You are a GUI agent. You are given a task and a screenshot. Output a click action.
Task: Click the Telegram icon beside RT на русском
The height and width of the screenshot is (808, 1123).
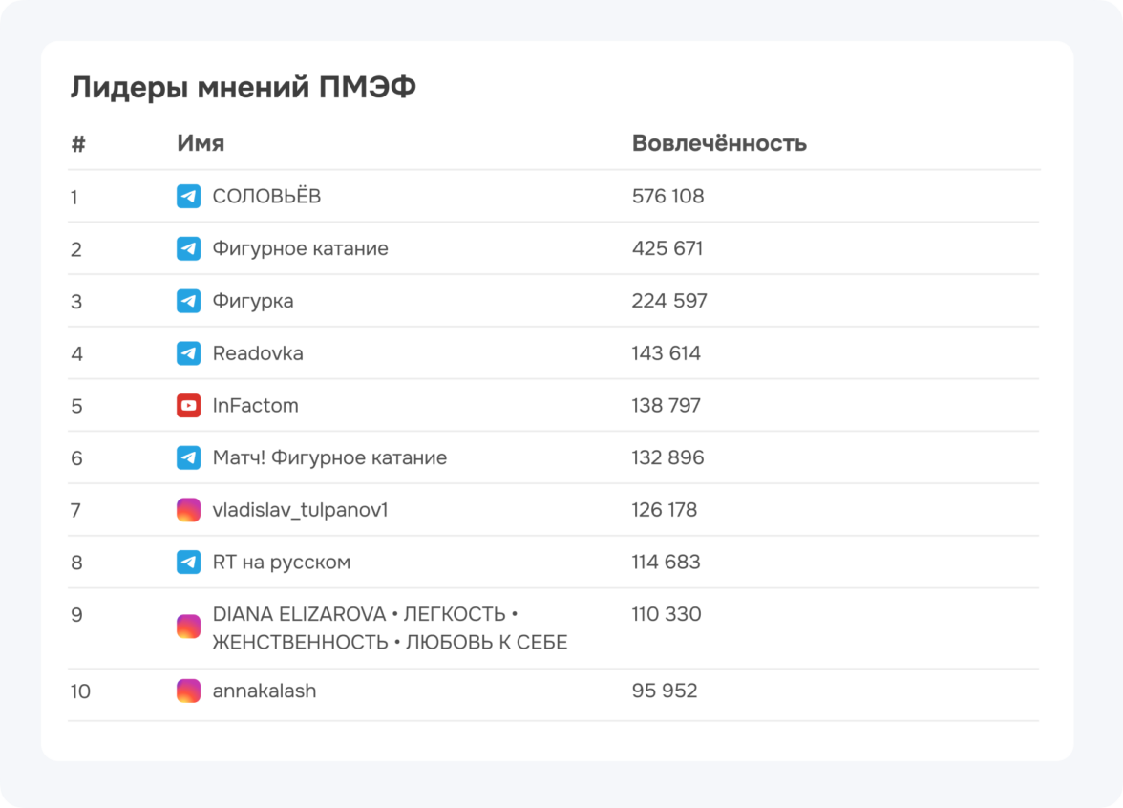coord(189,563)
